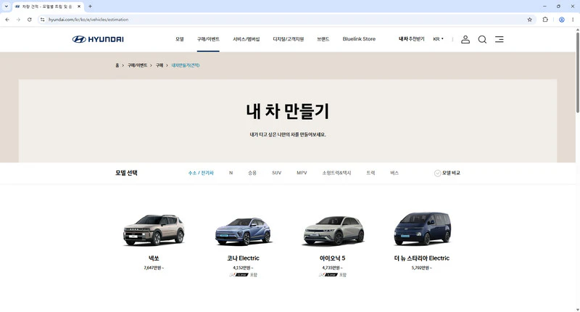The width and height of the screenshot is (580, 312).
Task: Open the hamburger menu icon
Action: point(499,39)
